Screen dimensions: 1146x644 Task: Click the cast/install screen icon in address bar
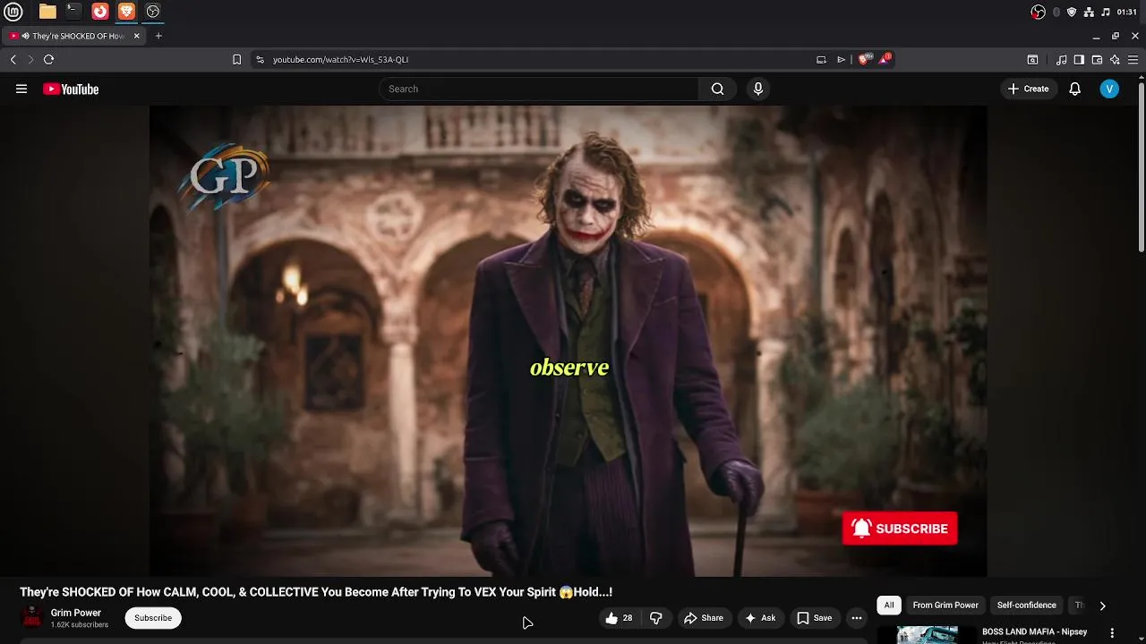click(821, 59)
